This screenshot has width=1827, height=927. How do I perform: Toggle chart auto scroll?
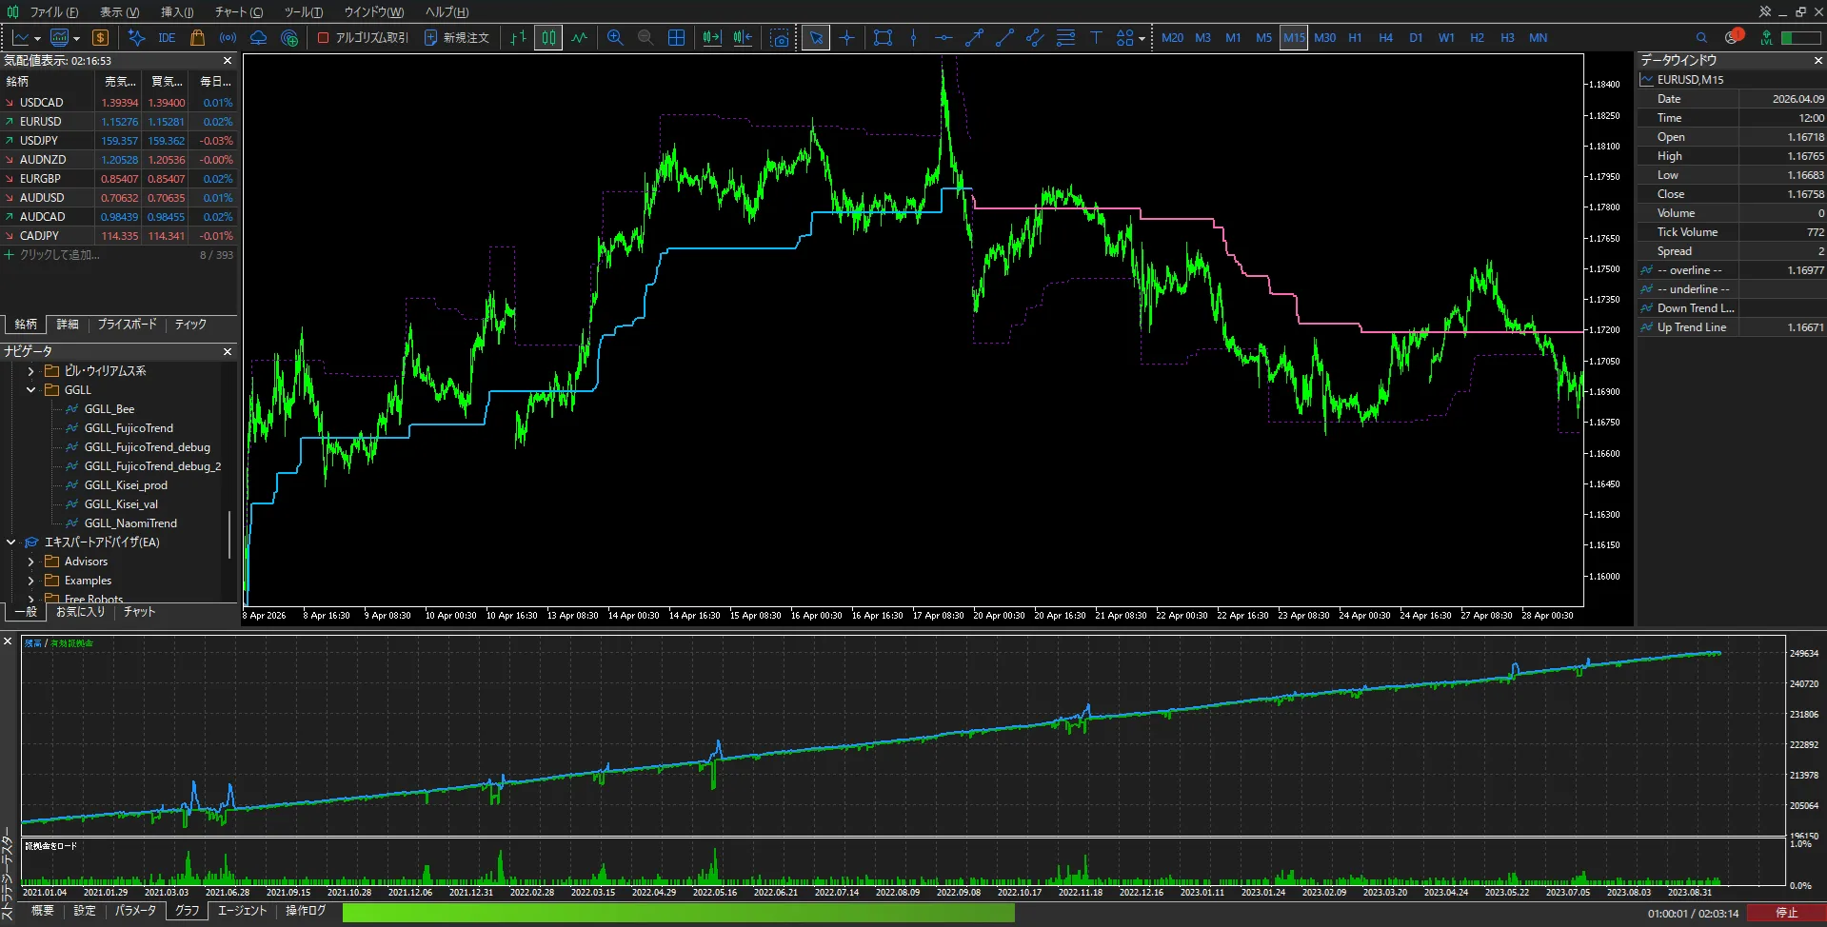(x=711, y=38)
